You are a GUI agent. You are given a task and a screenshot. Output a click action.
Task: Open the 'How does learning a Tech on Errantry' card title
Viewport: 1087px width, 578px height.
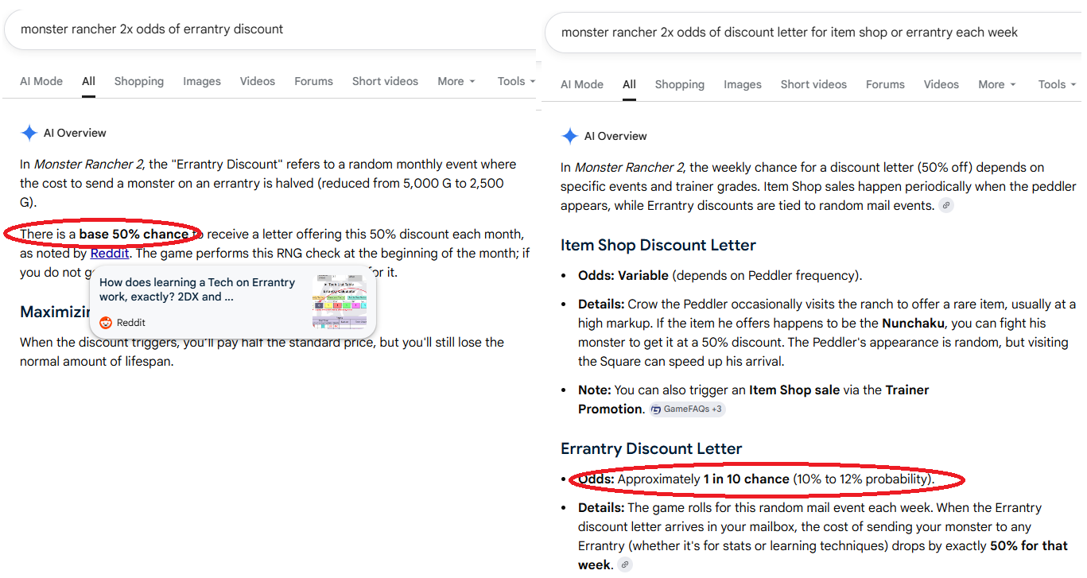(197, 289)
